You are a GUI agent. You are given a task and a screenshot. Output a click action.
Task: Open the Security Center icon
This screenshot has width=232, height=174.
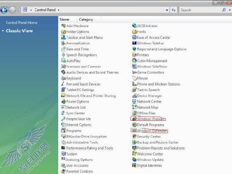(134, 136)
